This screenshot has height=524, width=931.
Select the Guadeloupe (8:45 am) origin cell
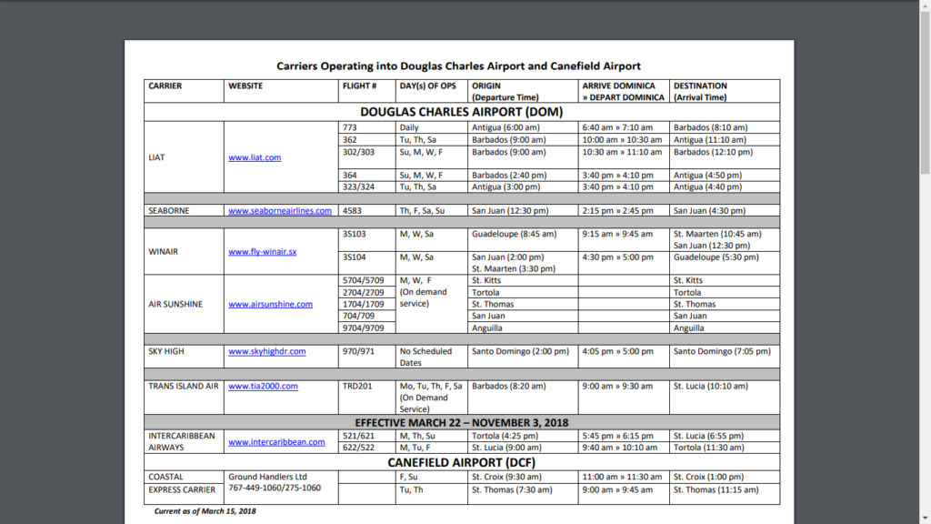[x=523, y=240]
